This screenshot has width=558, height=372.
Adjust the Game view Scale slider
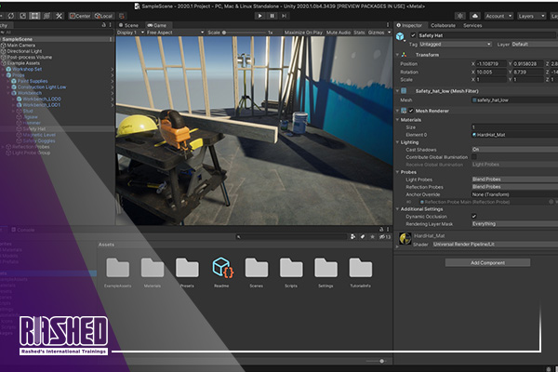[x=244, y=33]
